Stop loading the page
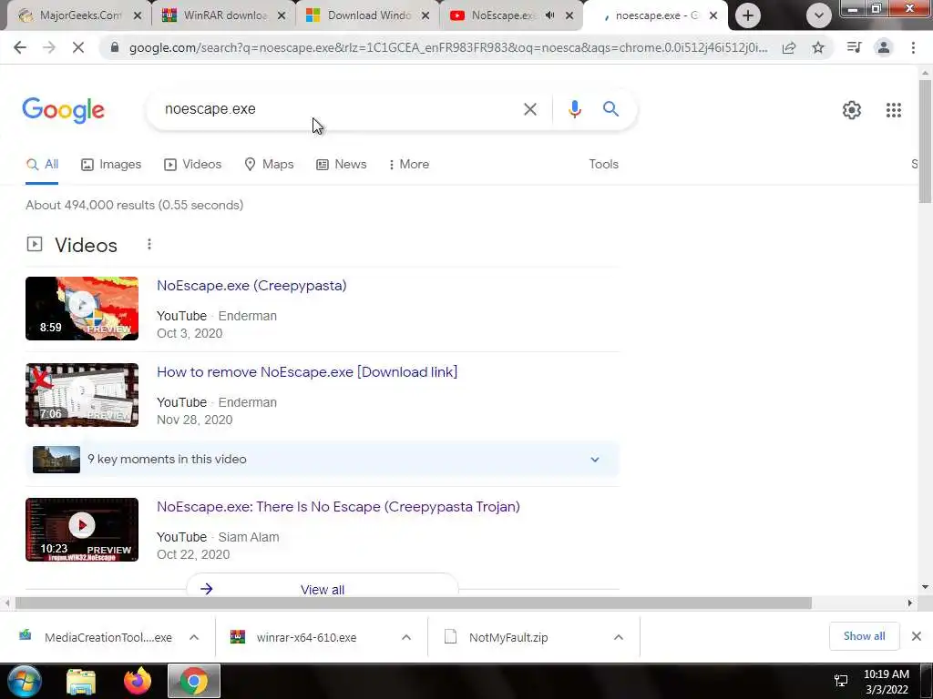The height and width of the screenshot is (699, 933). (78, 47)
